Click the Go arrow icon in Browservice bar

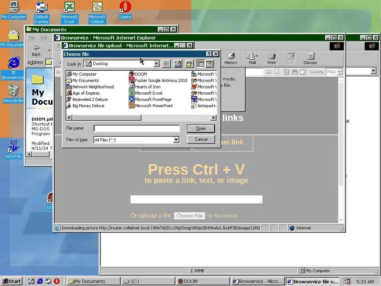268,72
